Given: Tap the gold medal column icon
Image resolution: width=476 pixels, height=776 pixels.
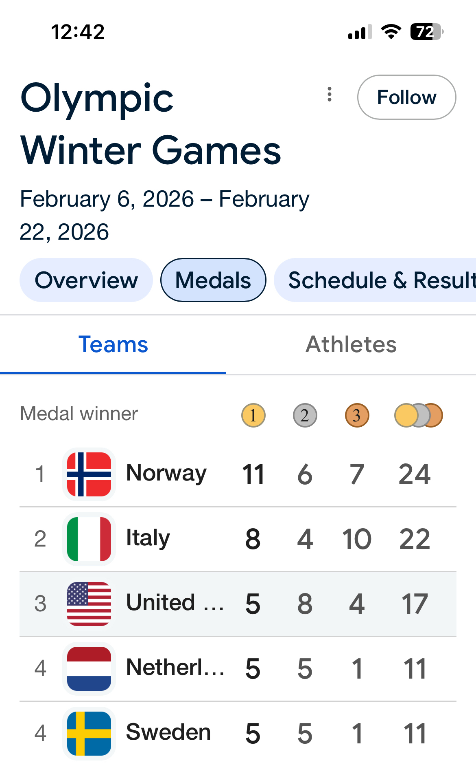Looking at the screenshot, I should (253, 415).
